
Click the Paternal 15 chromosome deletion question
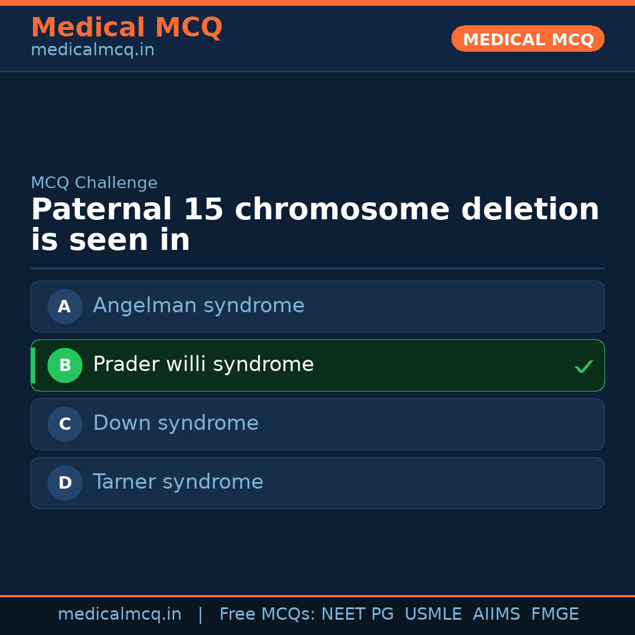click(315, 225)
